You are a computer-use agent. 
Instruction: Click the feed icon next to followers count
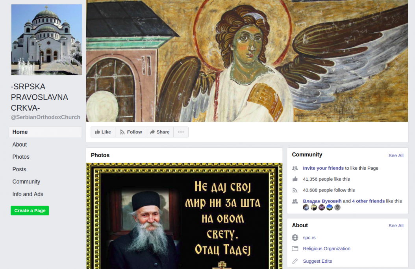295,190
